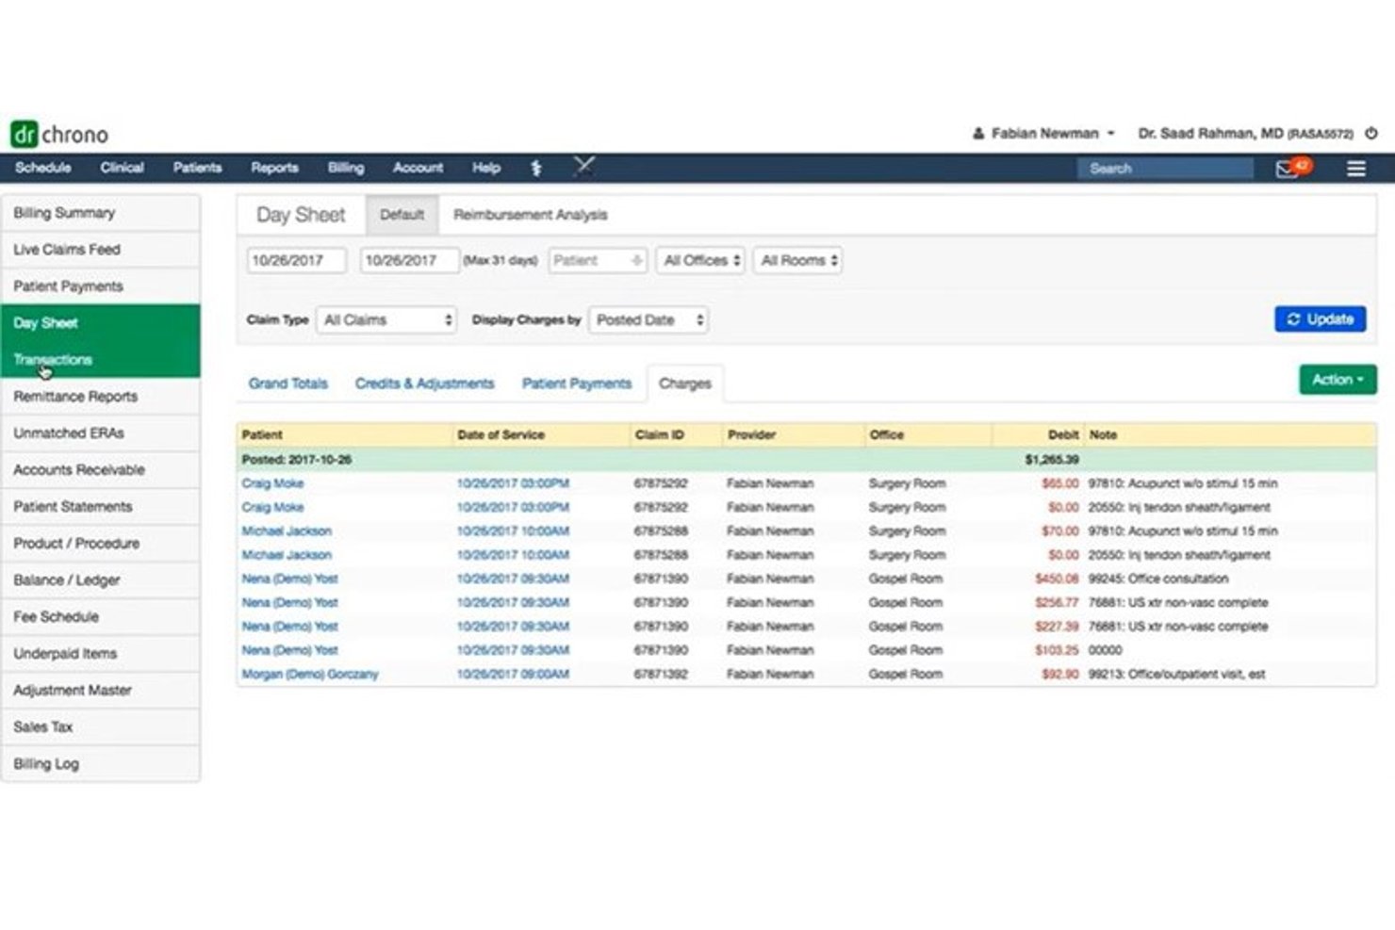1395x930 pixels.
Task: Click the start date field 10/26/2017
Action: 296,260
